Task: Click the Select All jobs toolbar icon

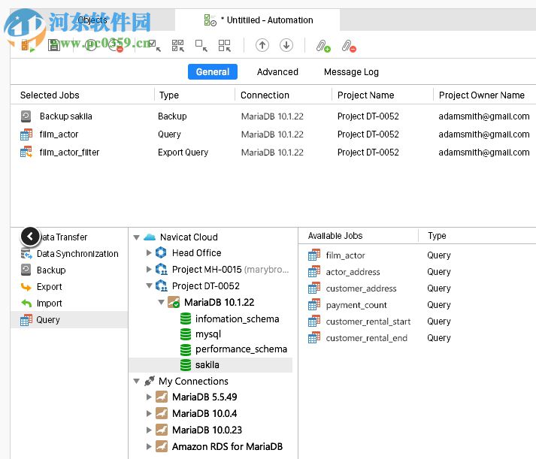Action: tap(177, 45)
